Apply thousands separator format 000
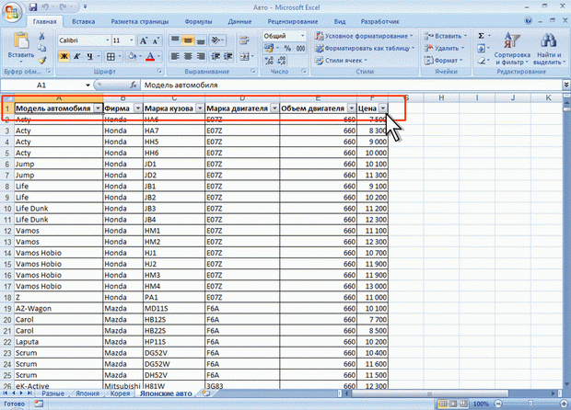Screen dimensions: 571x410 click(300, 49)
